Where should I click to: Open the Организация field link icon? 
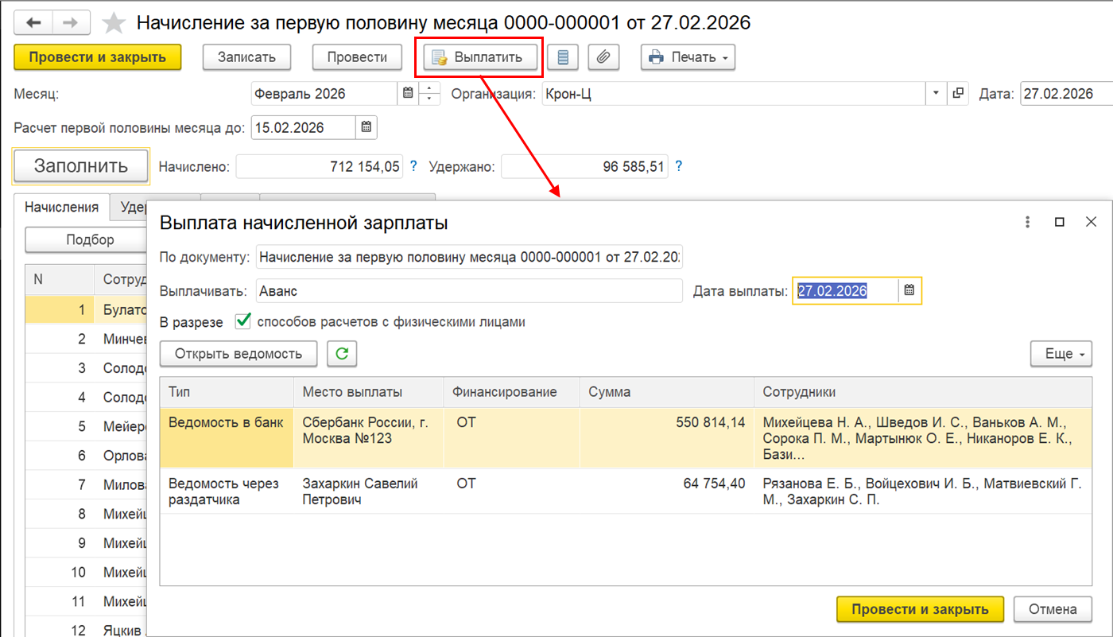coord(958,94)
